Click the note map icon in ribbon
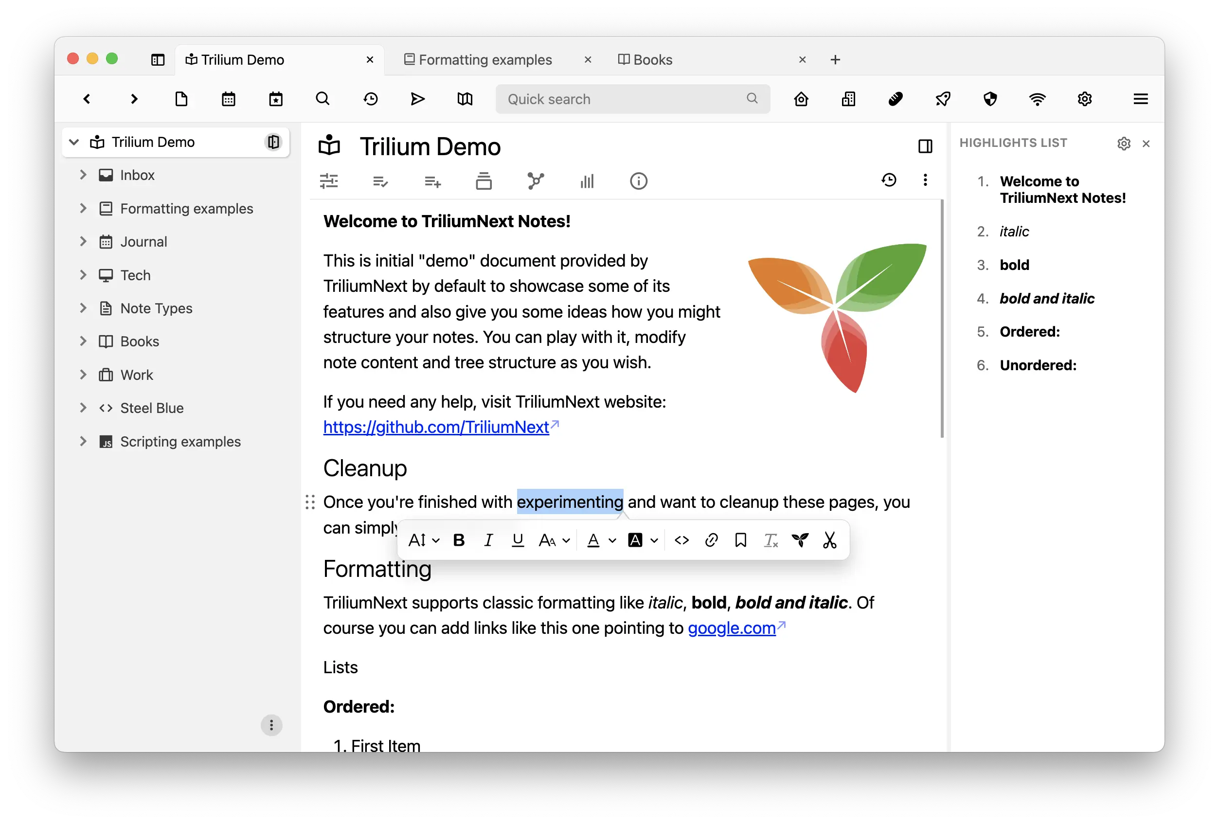Image resolution: width=1219 pixels, height=824 pixels. coord(535,181)
